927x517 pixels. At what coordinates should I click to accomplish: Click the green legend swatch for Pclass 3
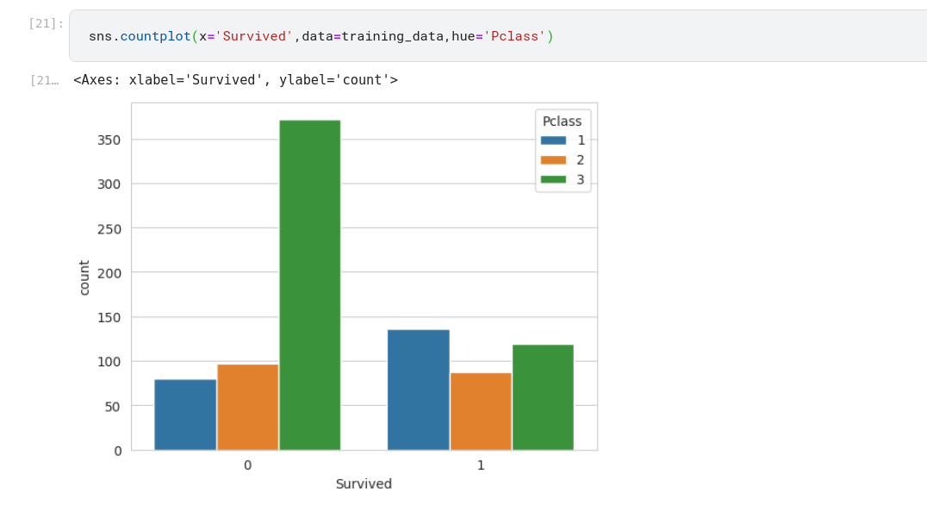[553, 180]
